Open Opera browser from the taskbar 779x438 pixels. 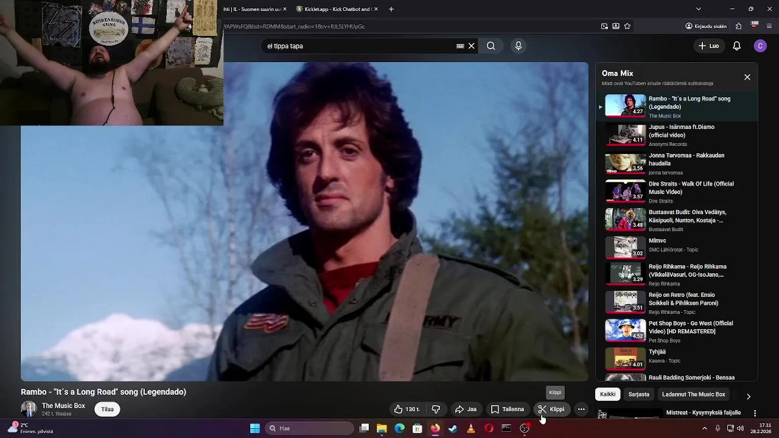[x=489, y=428]
